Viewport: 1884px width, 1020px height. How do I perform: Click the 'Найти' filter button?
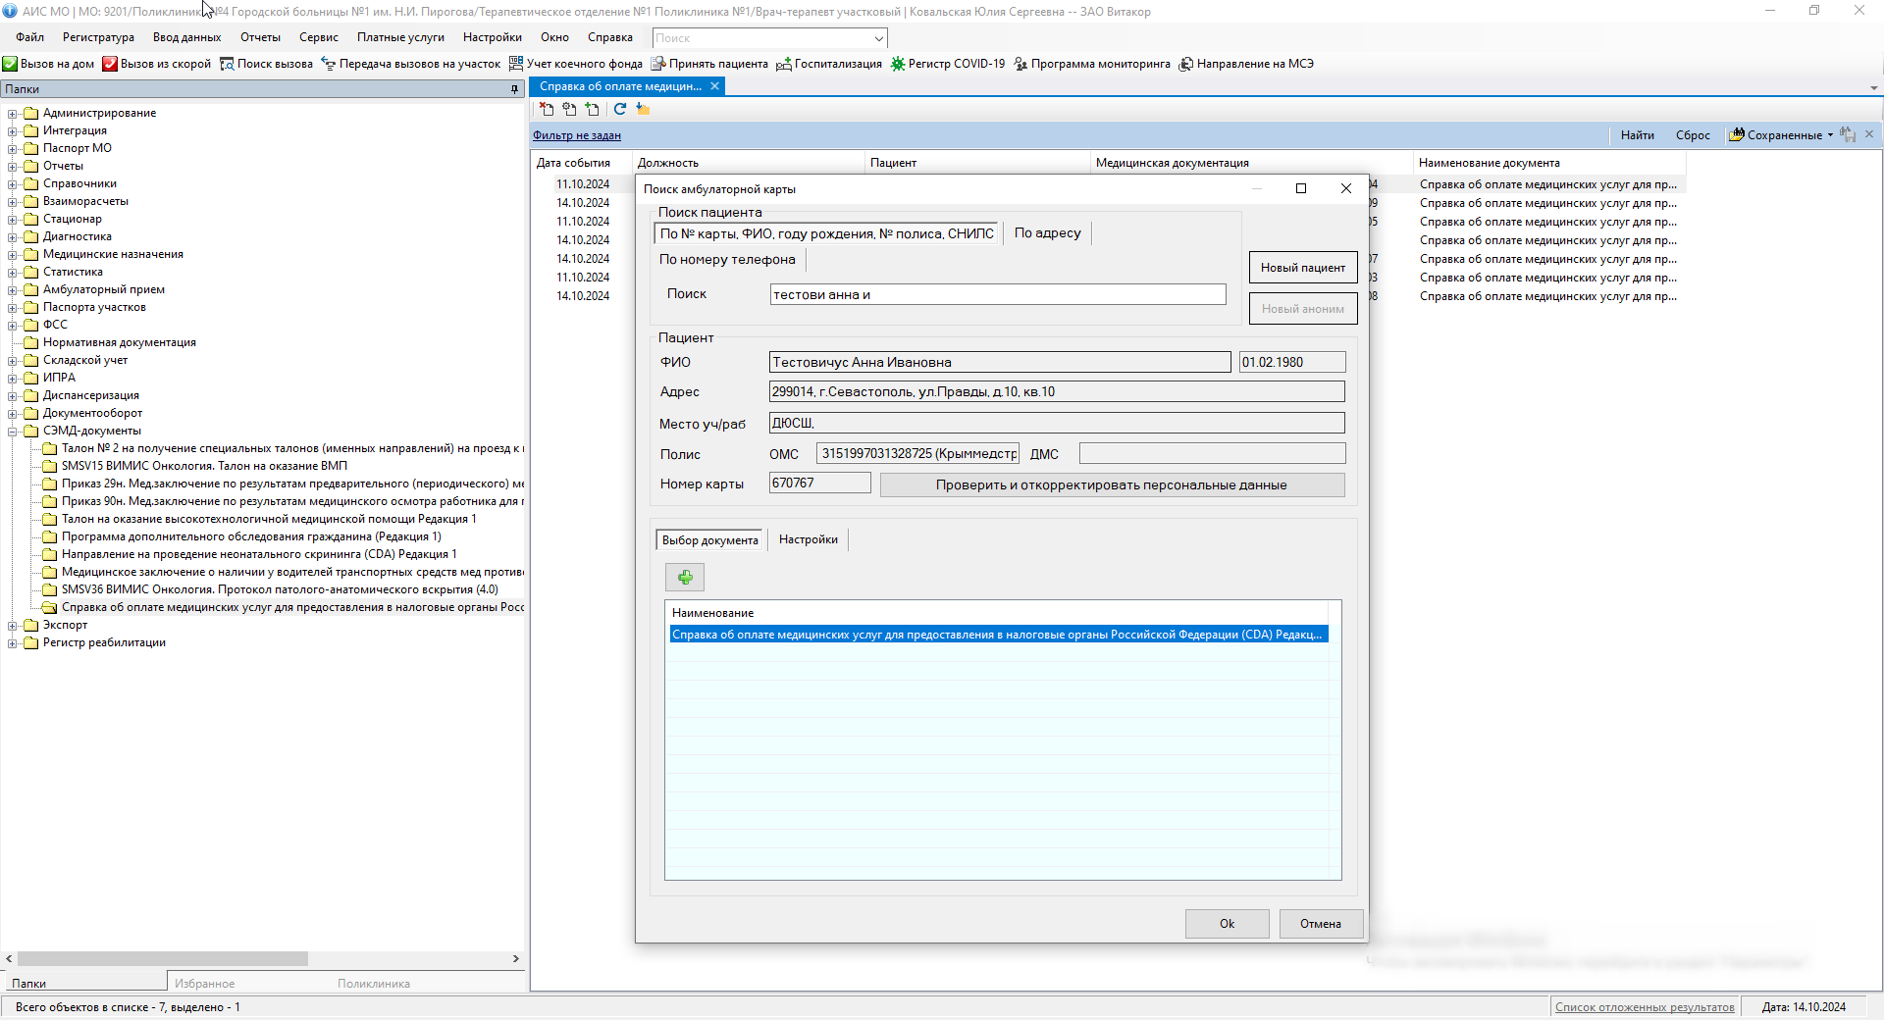point(1638,135)
